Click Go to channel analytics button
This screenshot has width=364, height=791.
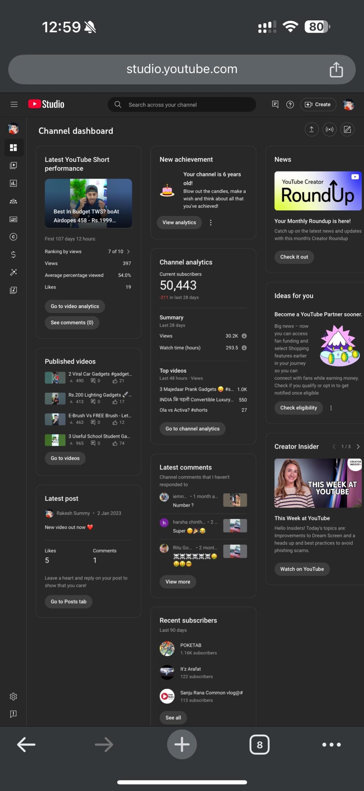192,429
